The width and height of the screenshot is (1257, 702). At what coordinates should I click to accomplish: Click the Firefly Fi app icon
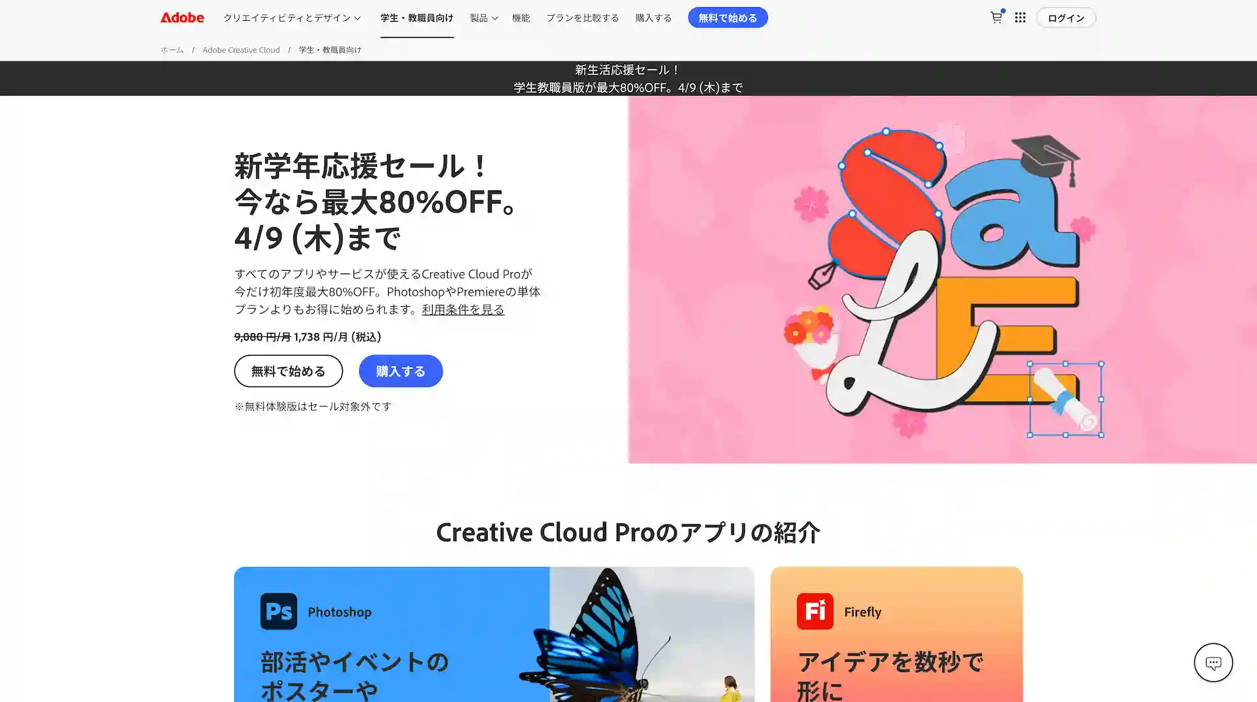coord(815,611)
